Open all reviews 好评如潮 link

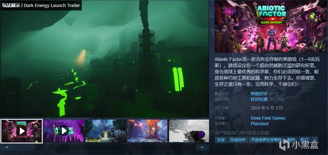click(259, 99)
